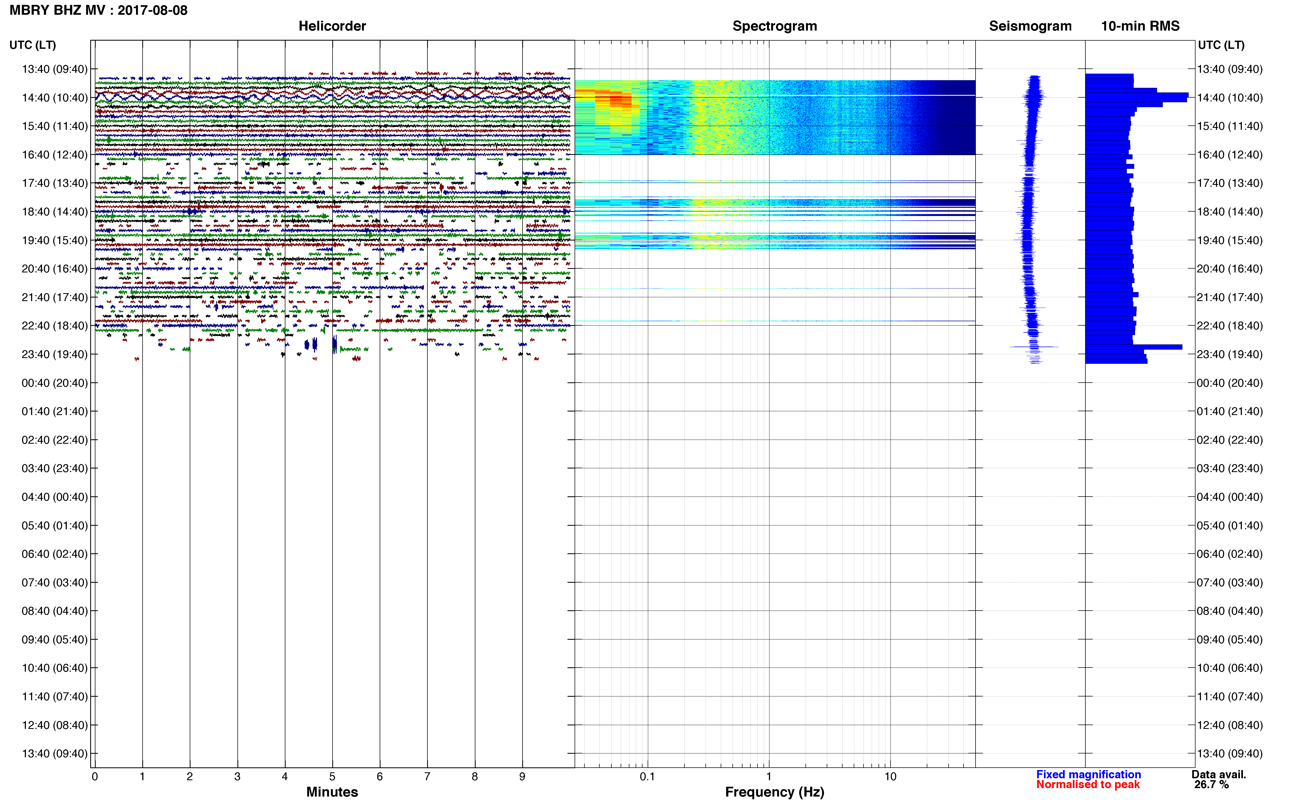Click the "10" tick on Frequency axis

(890, 777)
